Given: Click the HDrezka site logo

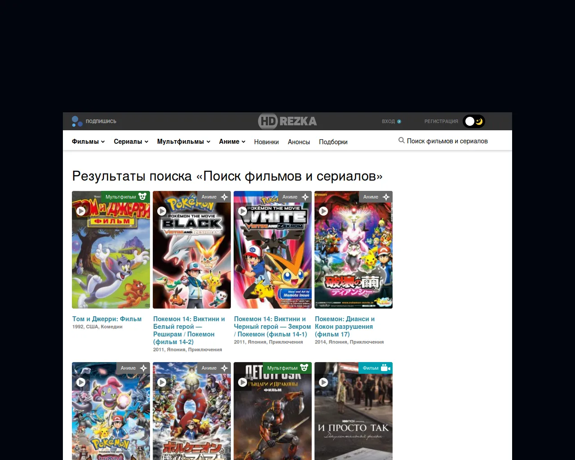Looking at the screenshot, I should 287,121.
